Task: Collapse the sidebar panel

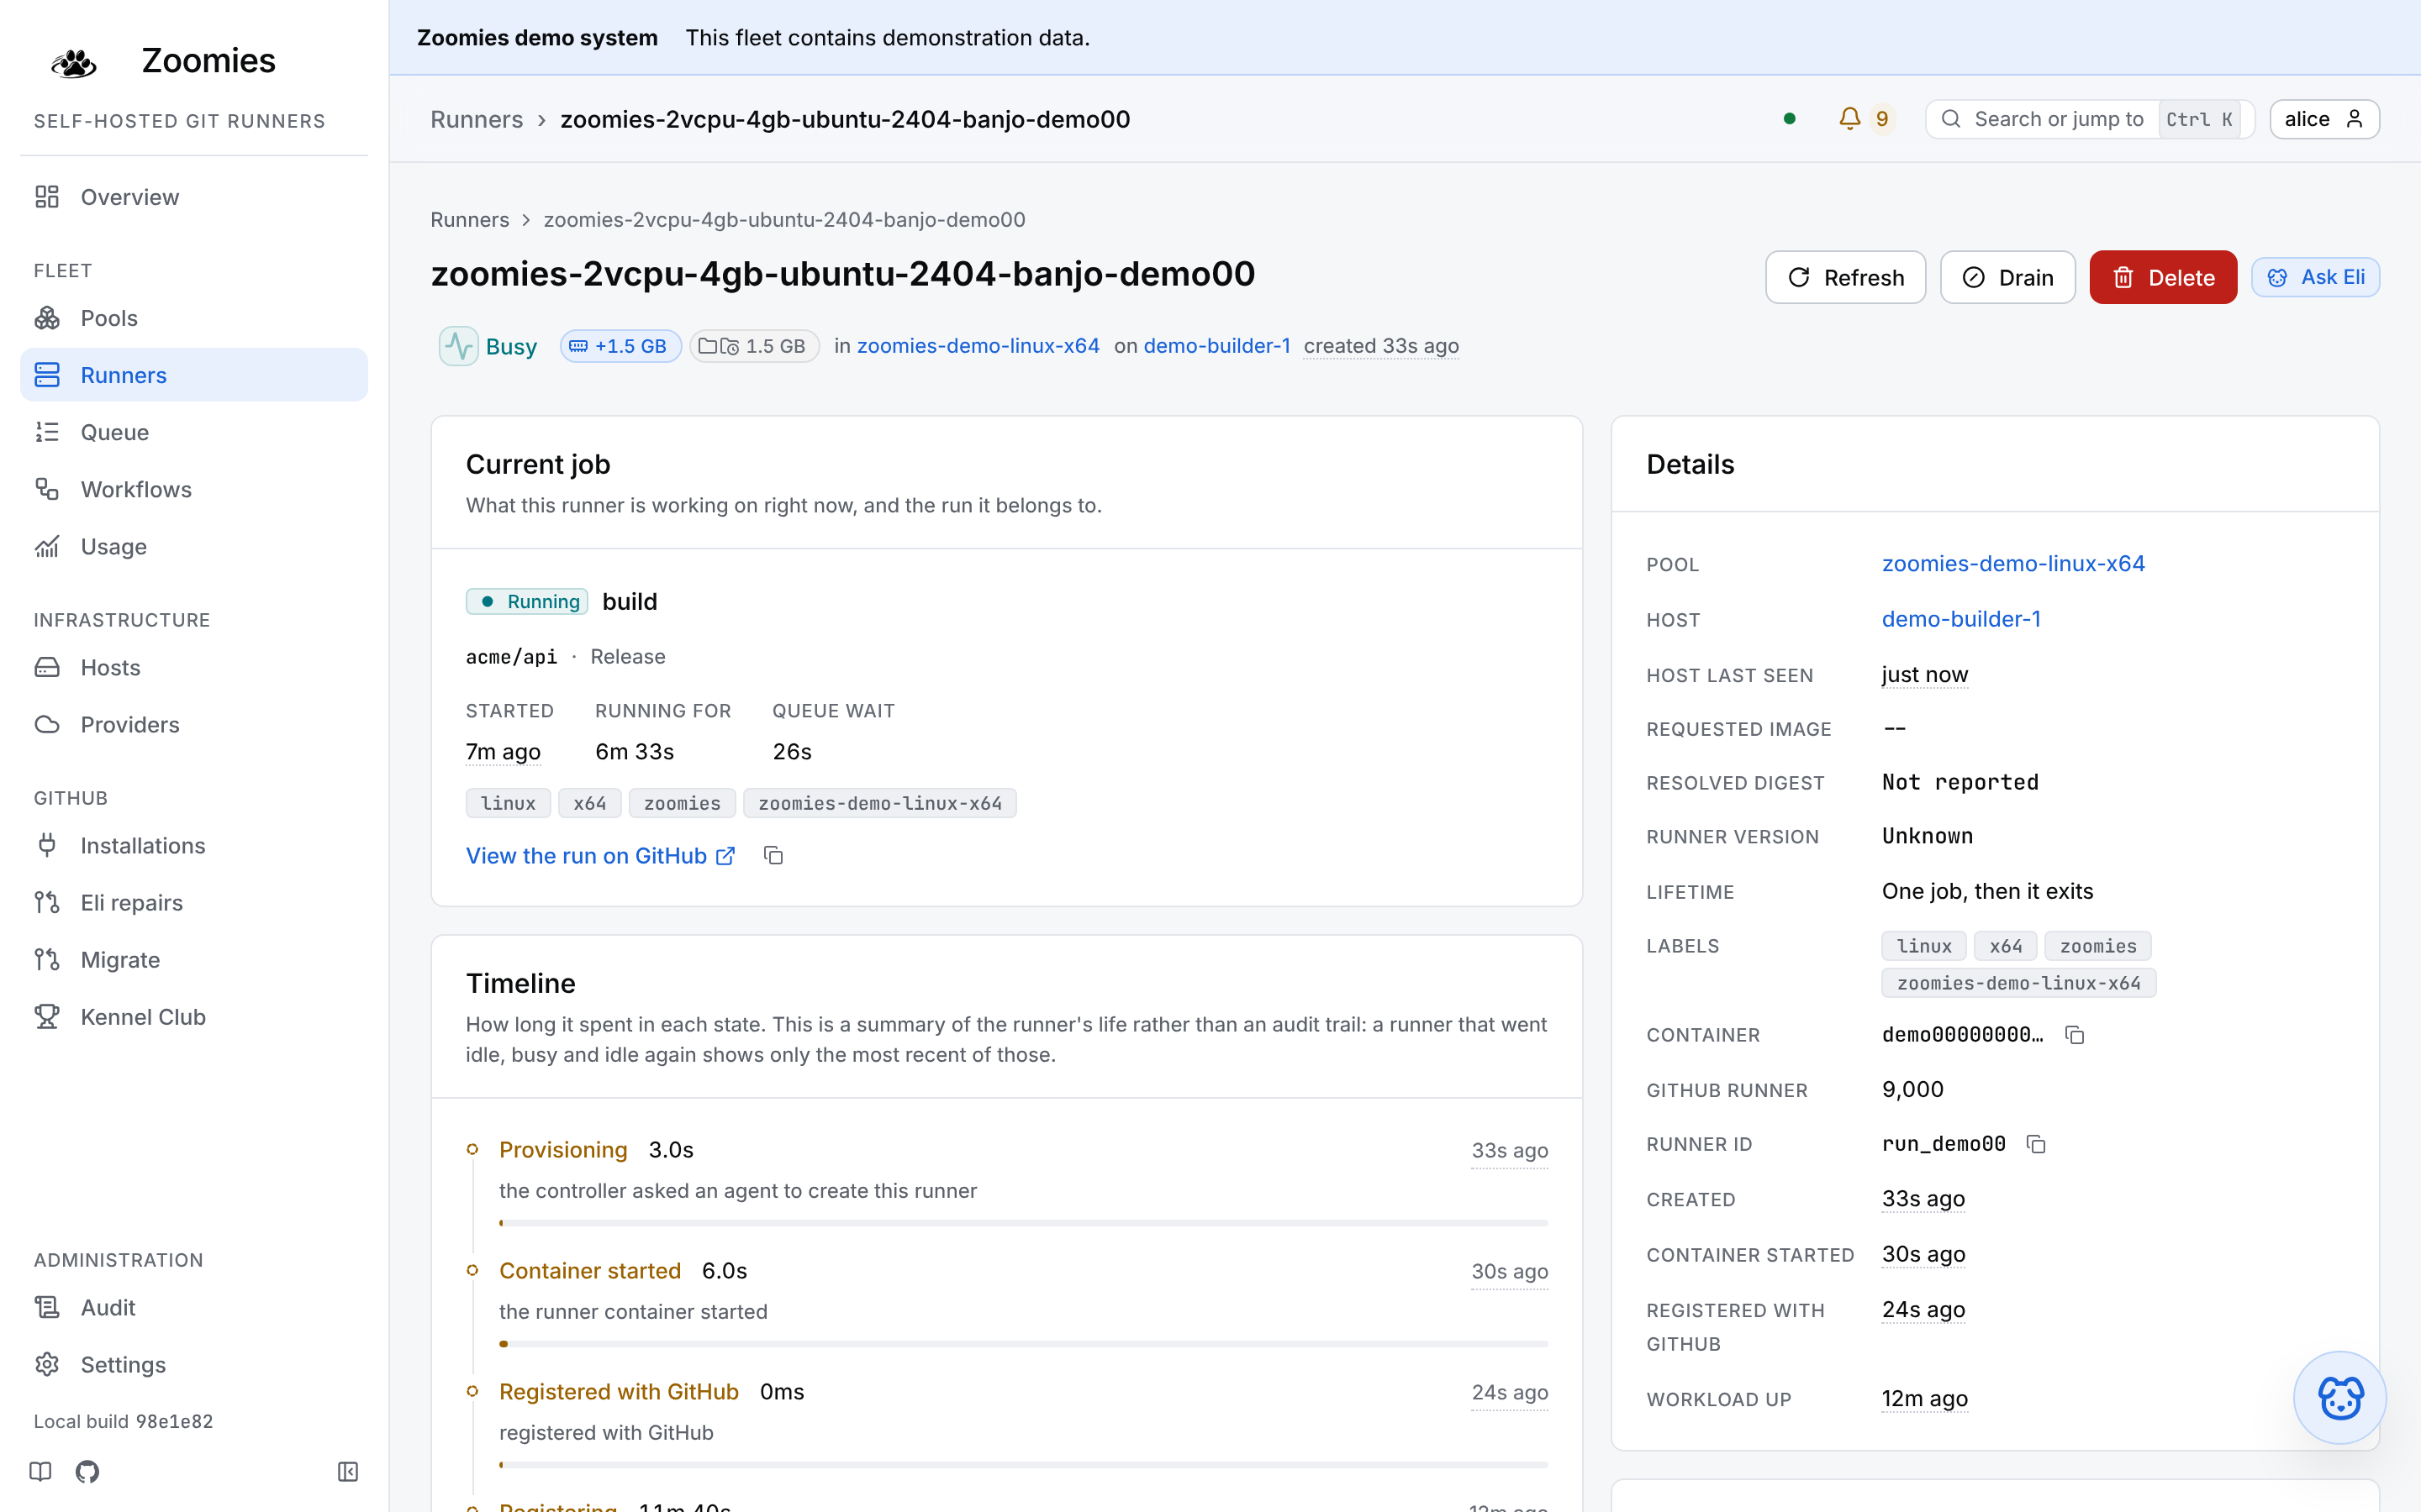Action: pyautogui.click(x=348, y=1471)
